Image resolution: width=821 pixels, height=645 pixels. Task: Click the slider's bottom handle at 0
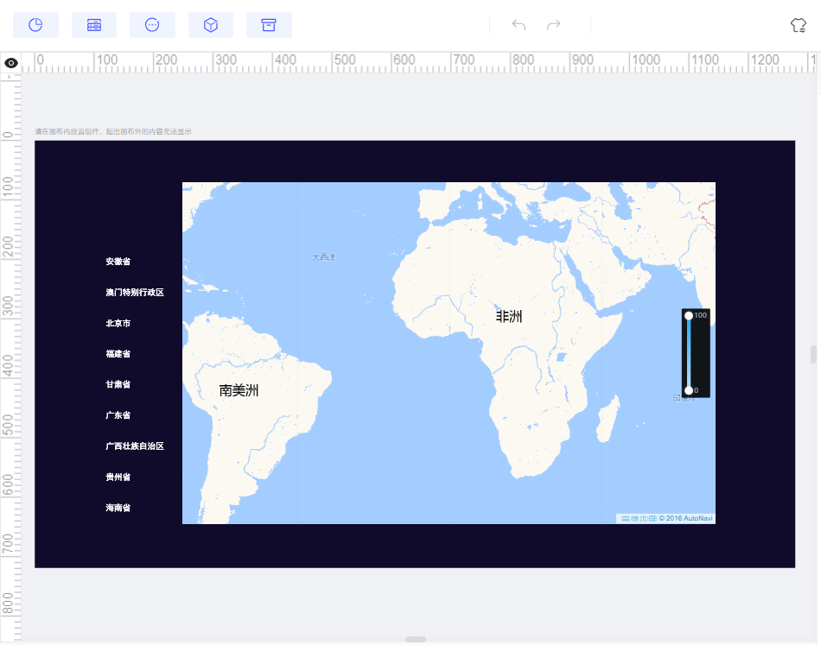(689, 390)
